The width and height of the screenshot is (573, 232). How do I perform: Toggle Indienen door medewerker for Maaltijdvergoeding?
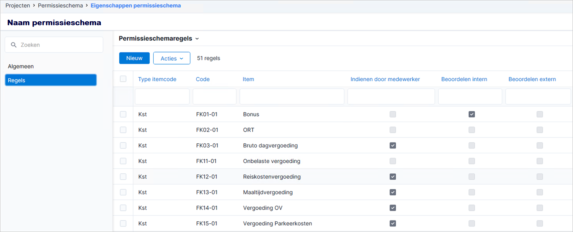[x=393, y=192]
